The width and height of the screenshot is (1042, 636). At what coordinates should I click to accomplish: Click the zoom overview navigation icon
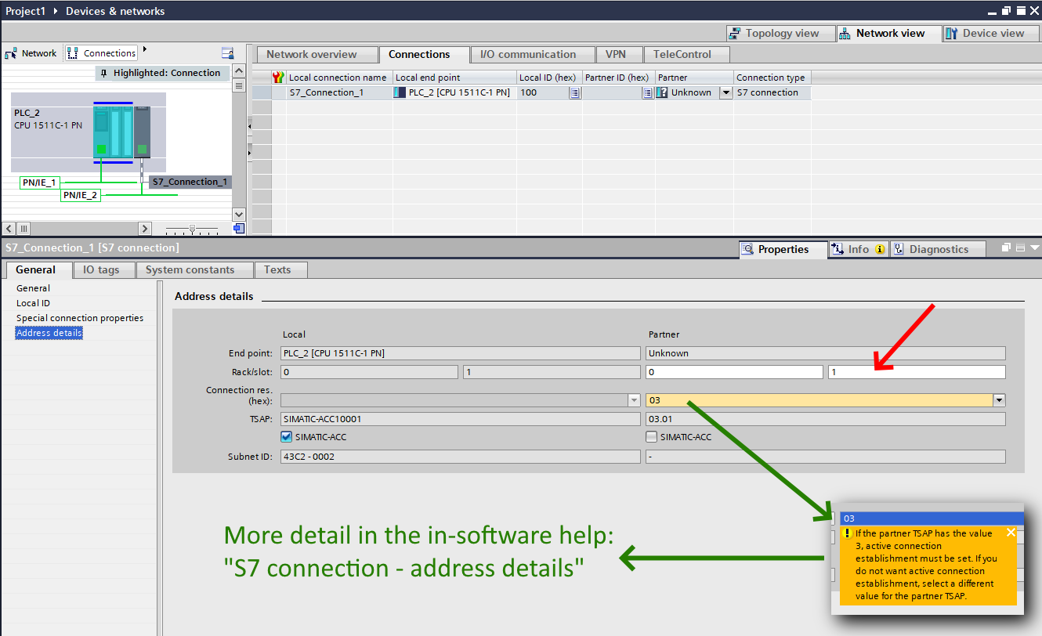[x=239, y=229]
